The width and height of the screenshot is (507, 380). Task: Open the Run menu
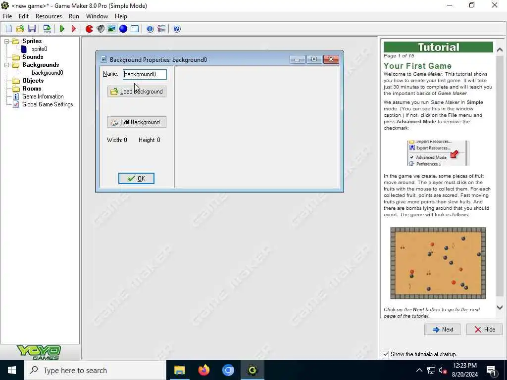(x=74, y=16)
